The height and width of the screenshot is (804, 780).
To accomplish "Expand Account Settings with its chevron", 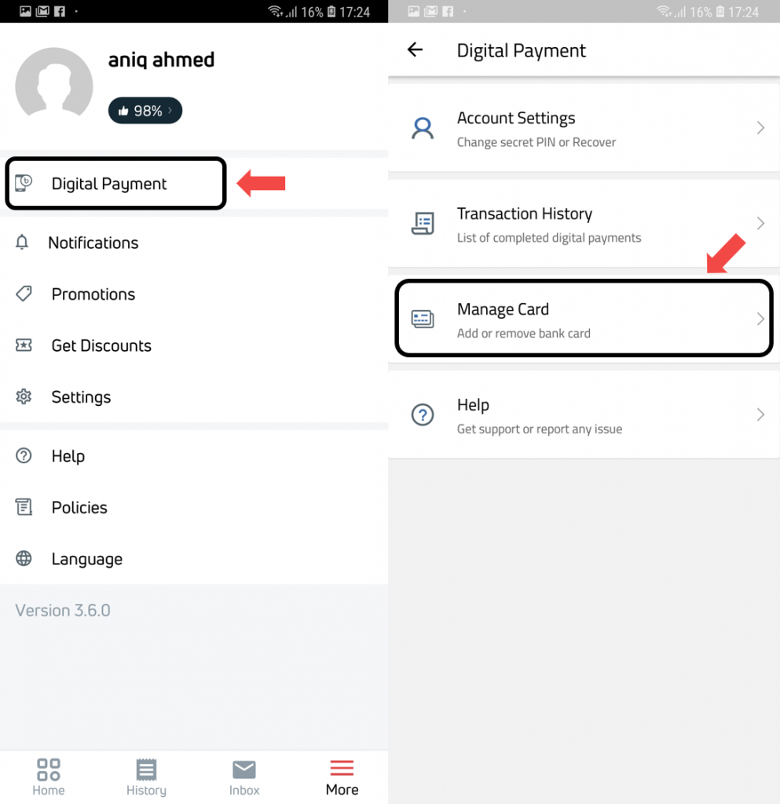I will [760, 128].
